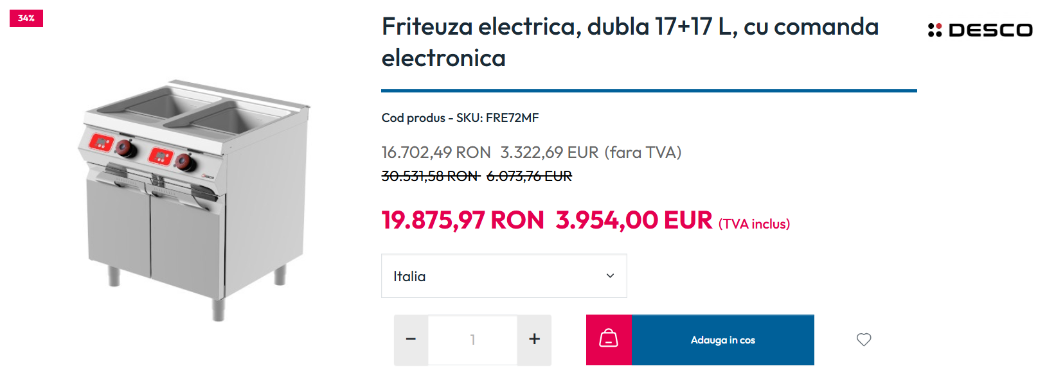Viewport: 1038px width, 373px height.
Task: Open the double fryer product image
Action: point(195,200)
